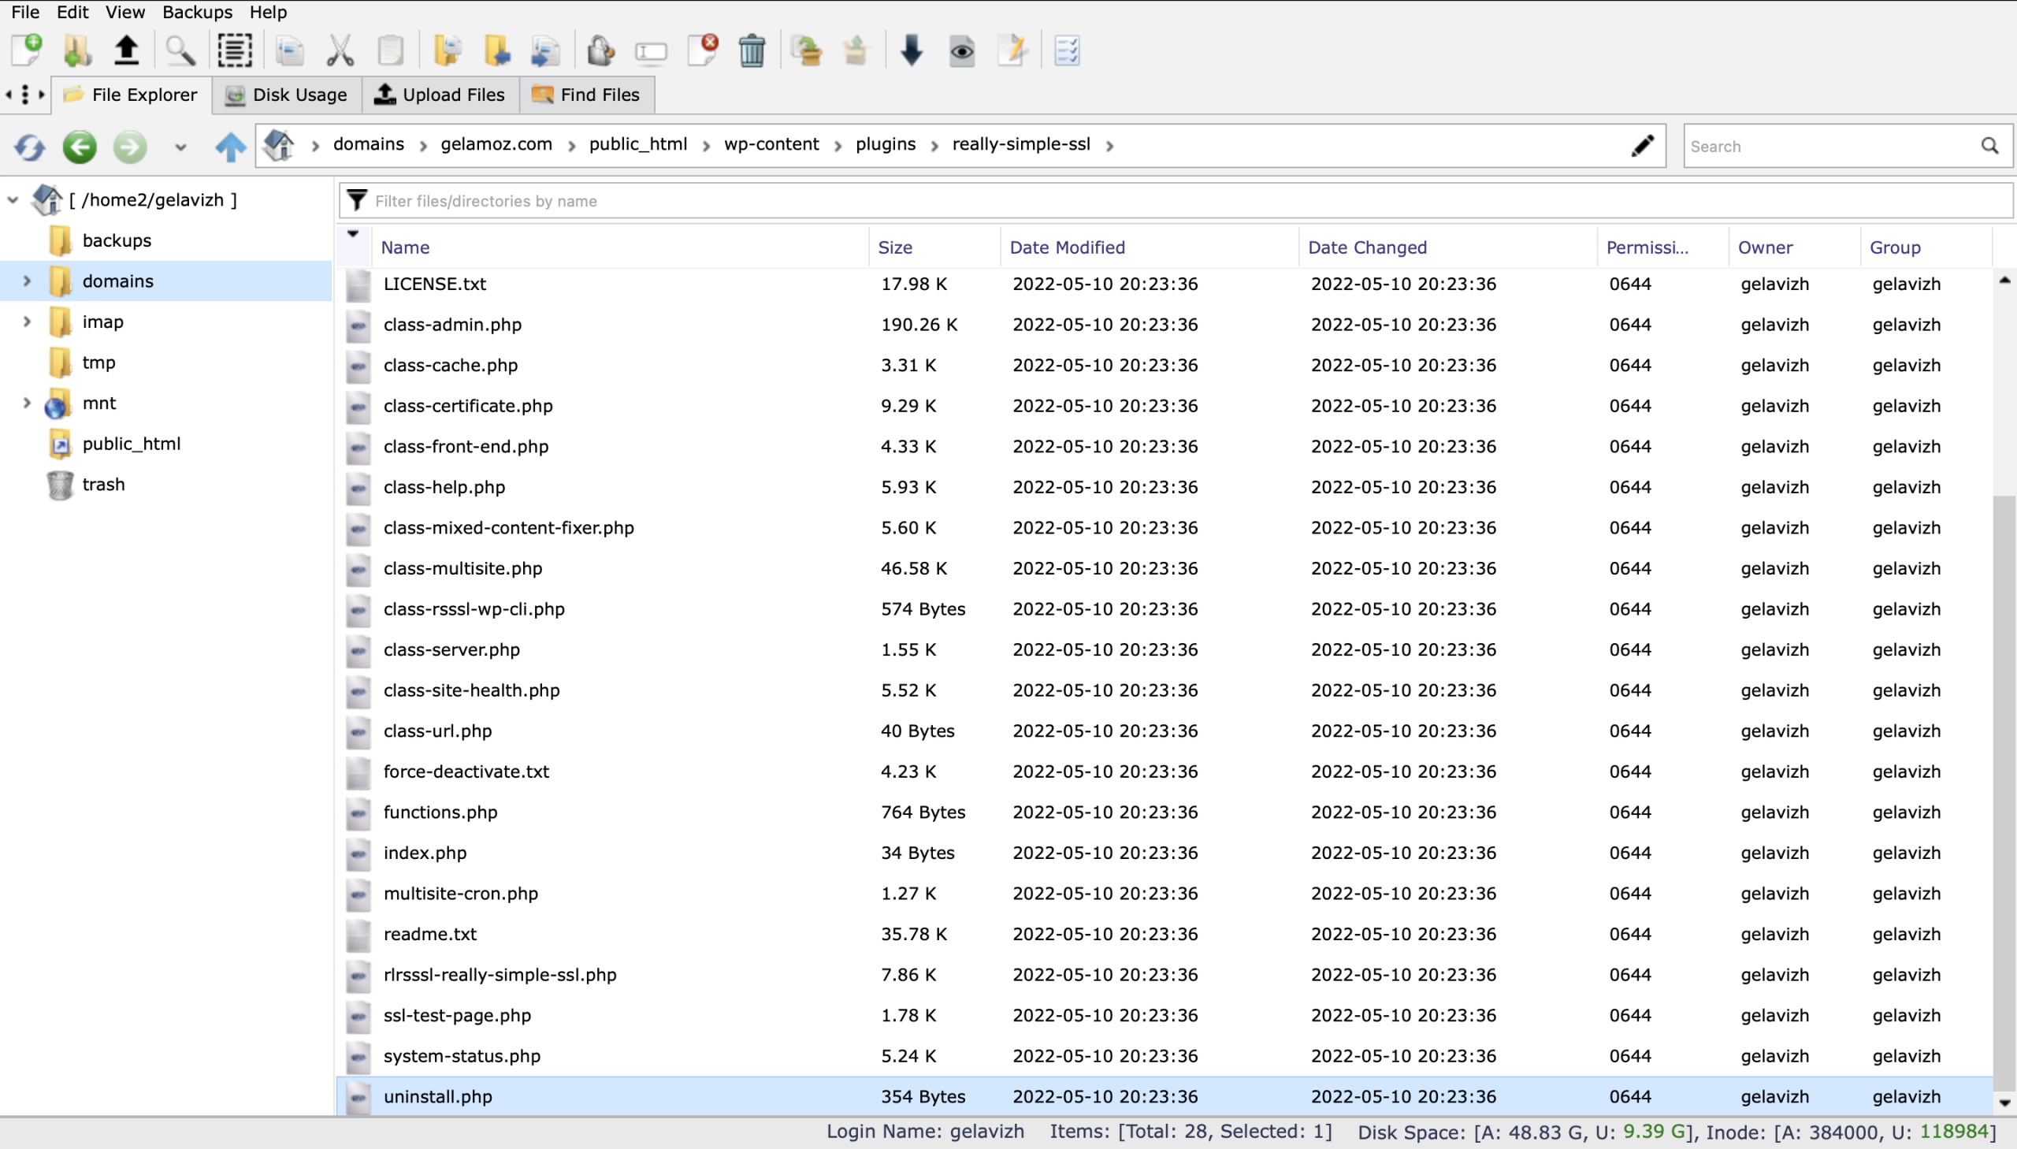Click the clipboard Paste icon
The width and height of the screenshot is (2017, 1149).
point(391,50)
